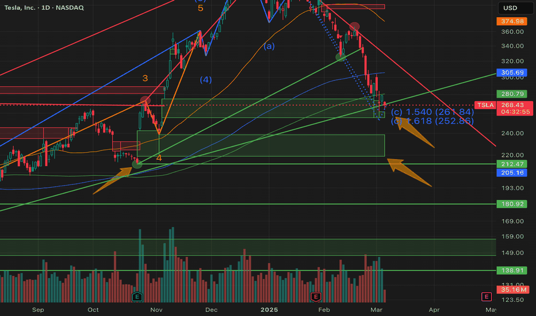Click the 240.00 price axis value
This screenshot has width=536, height=316.
click(x=512, y=133)
